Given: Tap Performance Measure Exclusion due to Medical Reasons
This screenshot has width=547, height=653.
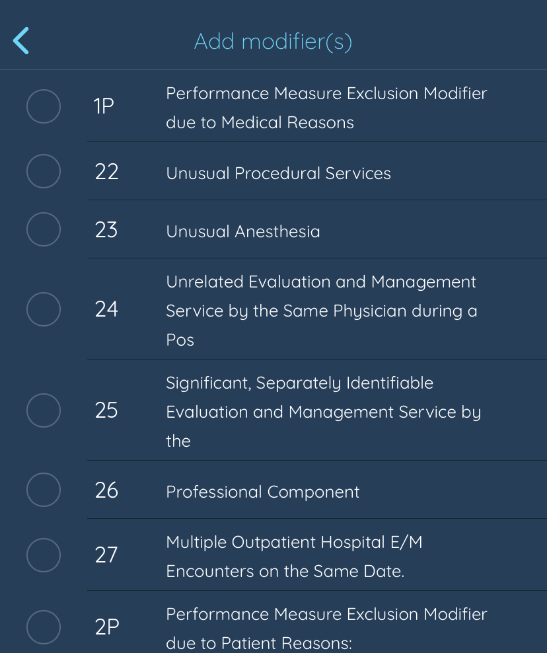Looking at the screenshot, I should 326,108.
